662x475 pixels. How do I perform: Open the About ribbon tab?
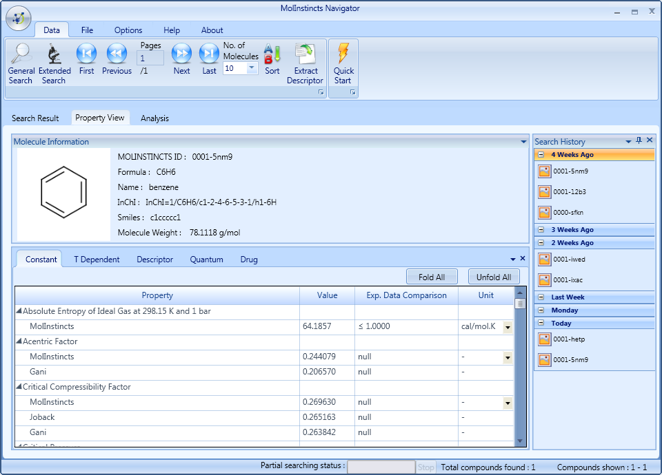(212, 30)
